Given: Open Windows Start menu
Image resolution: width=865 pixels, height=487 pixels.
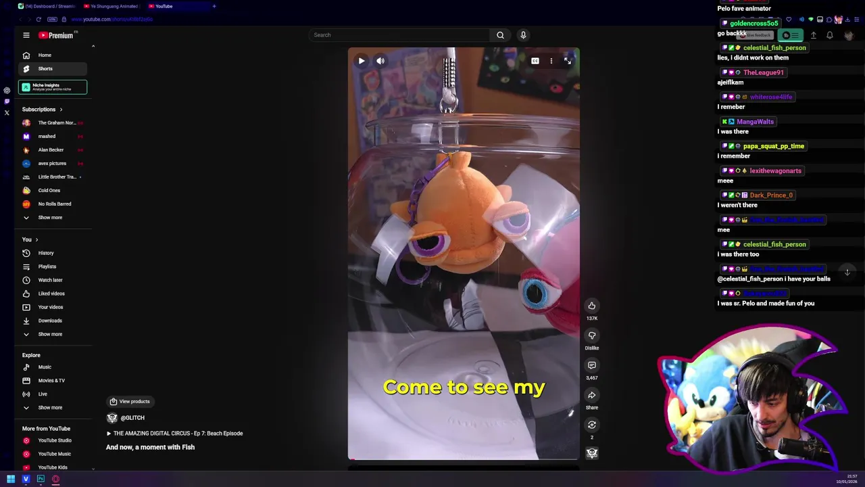Looking at the screenshot, I should click(11, 479).
